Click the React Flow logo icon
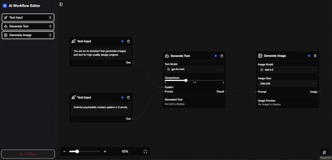Viewport: 332px width, 160px height. 324,152
